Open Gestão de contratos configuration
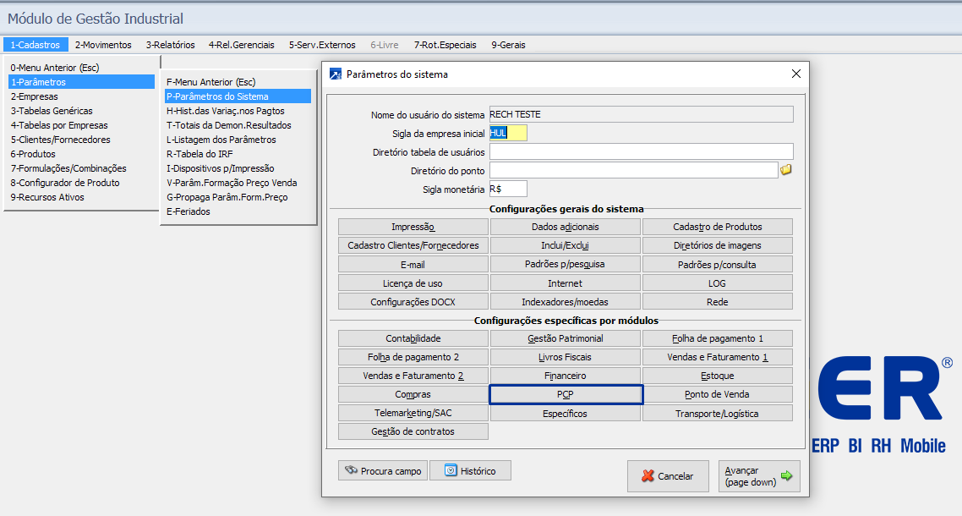The height and width of the screenshot is (516, 962). (413, 431)
